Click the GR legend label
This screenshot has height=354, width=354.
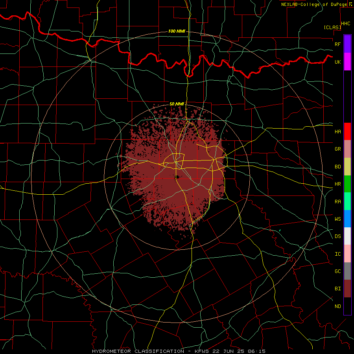(337, 149)
